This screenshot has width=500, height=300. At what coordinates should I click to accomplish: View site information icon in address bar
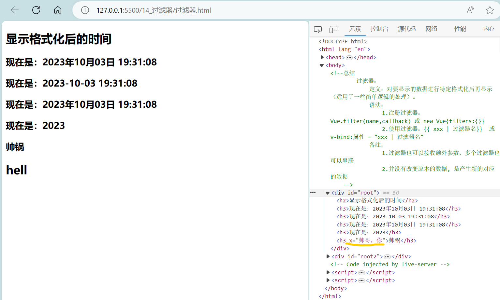pyautogui.click(x=85, y=10)
